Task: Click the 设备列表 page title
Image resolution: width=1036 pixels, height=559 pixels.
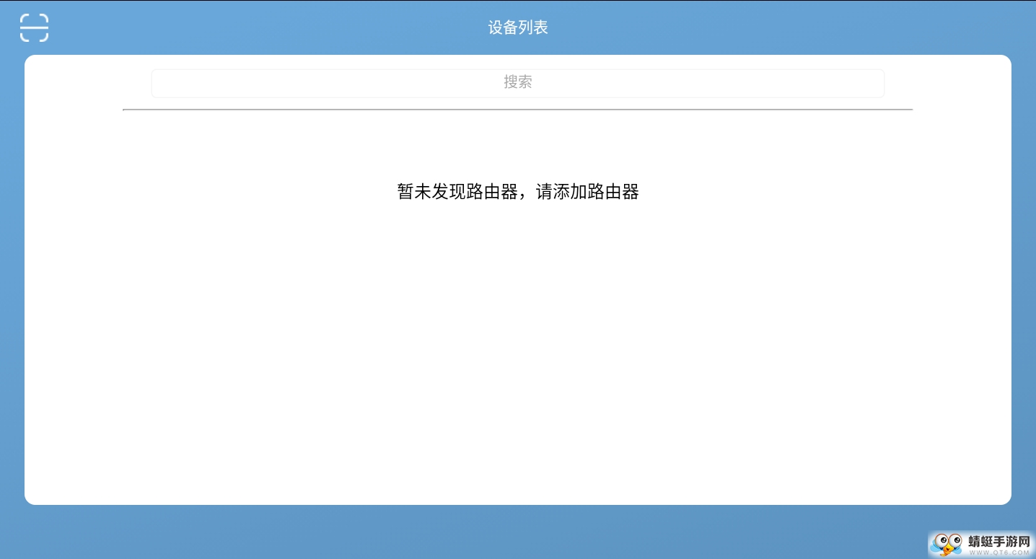Action: [518, 27]
